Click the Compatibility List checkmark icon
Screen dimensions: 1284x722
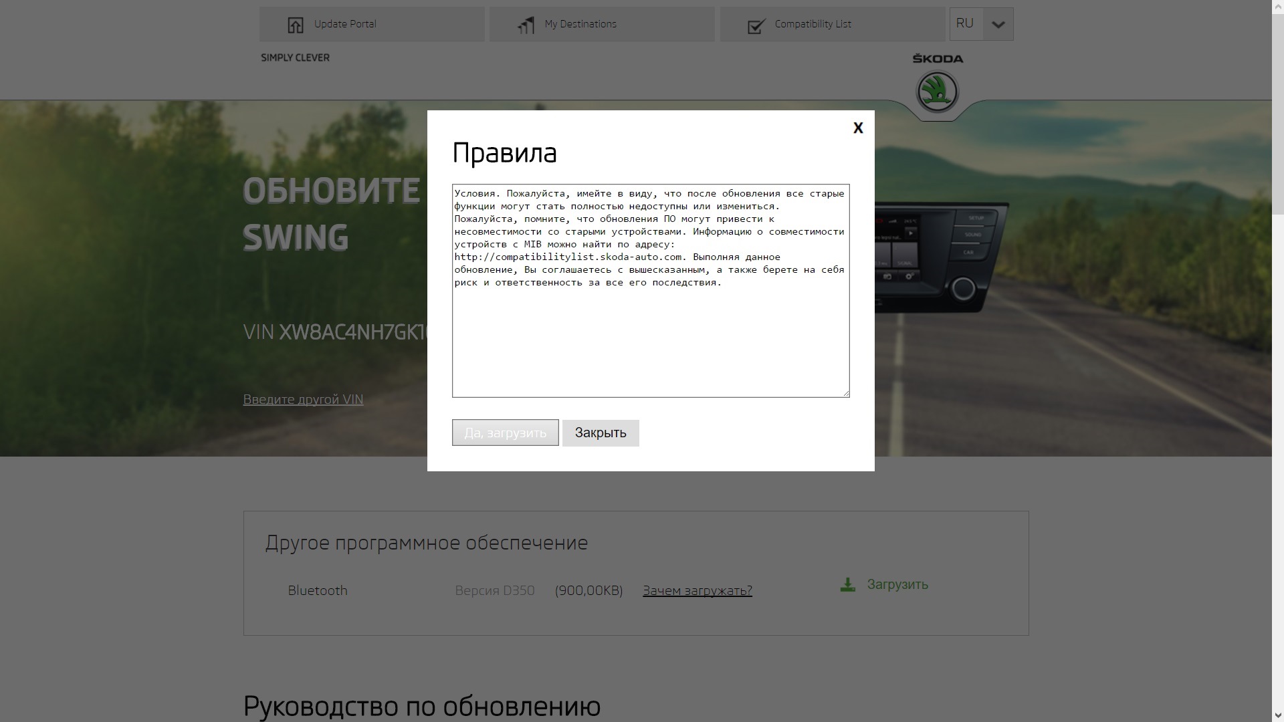[756, 25]
